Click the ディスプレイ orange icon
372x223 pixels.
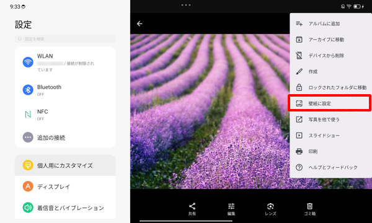pyautogui.click(x=28, y=186)
